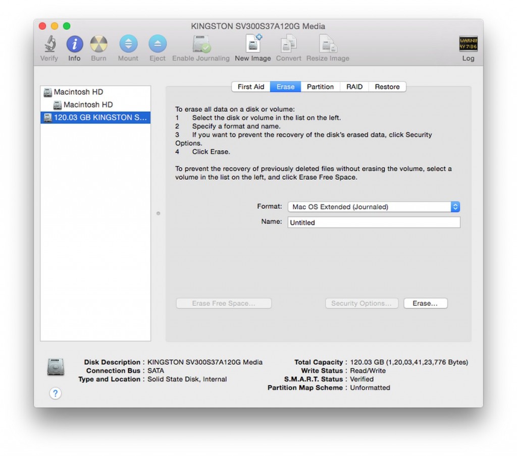Select the Restore tab

pos(387,87)
